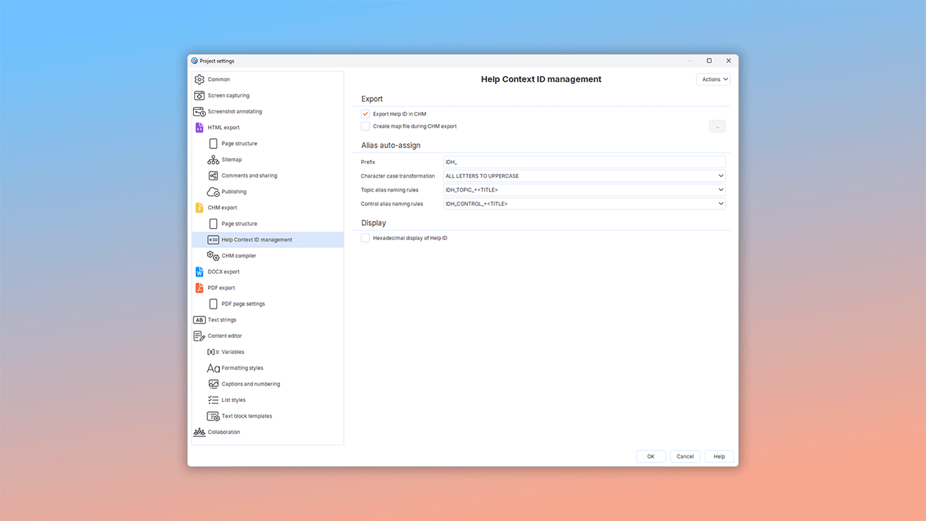Screen dimensions: 926x521
Task: Open Screen capturing settings via its camera icon
Action: click(x=200, y=95)
